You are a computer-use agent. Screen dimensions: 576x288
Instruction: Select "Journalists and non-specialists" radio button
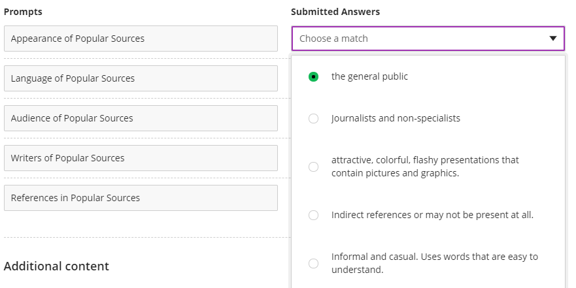pyautogui.click(x=314, y=119)
